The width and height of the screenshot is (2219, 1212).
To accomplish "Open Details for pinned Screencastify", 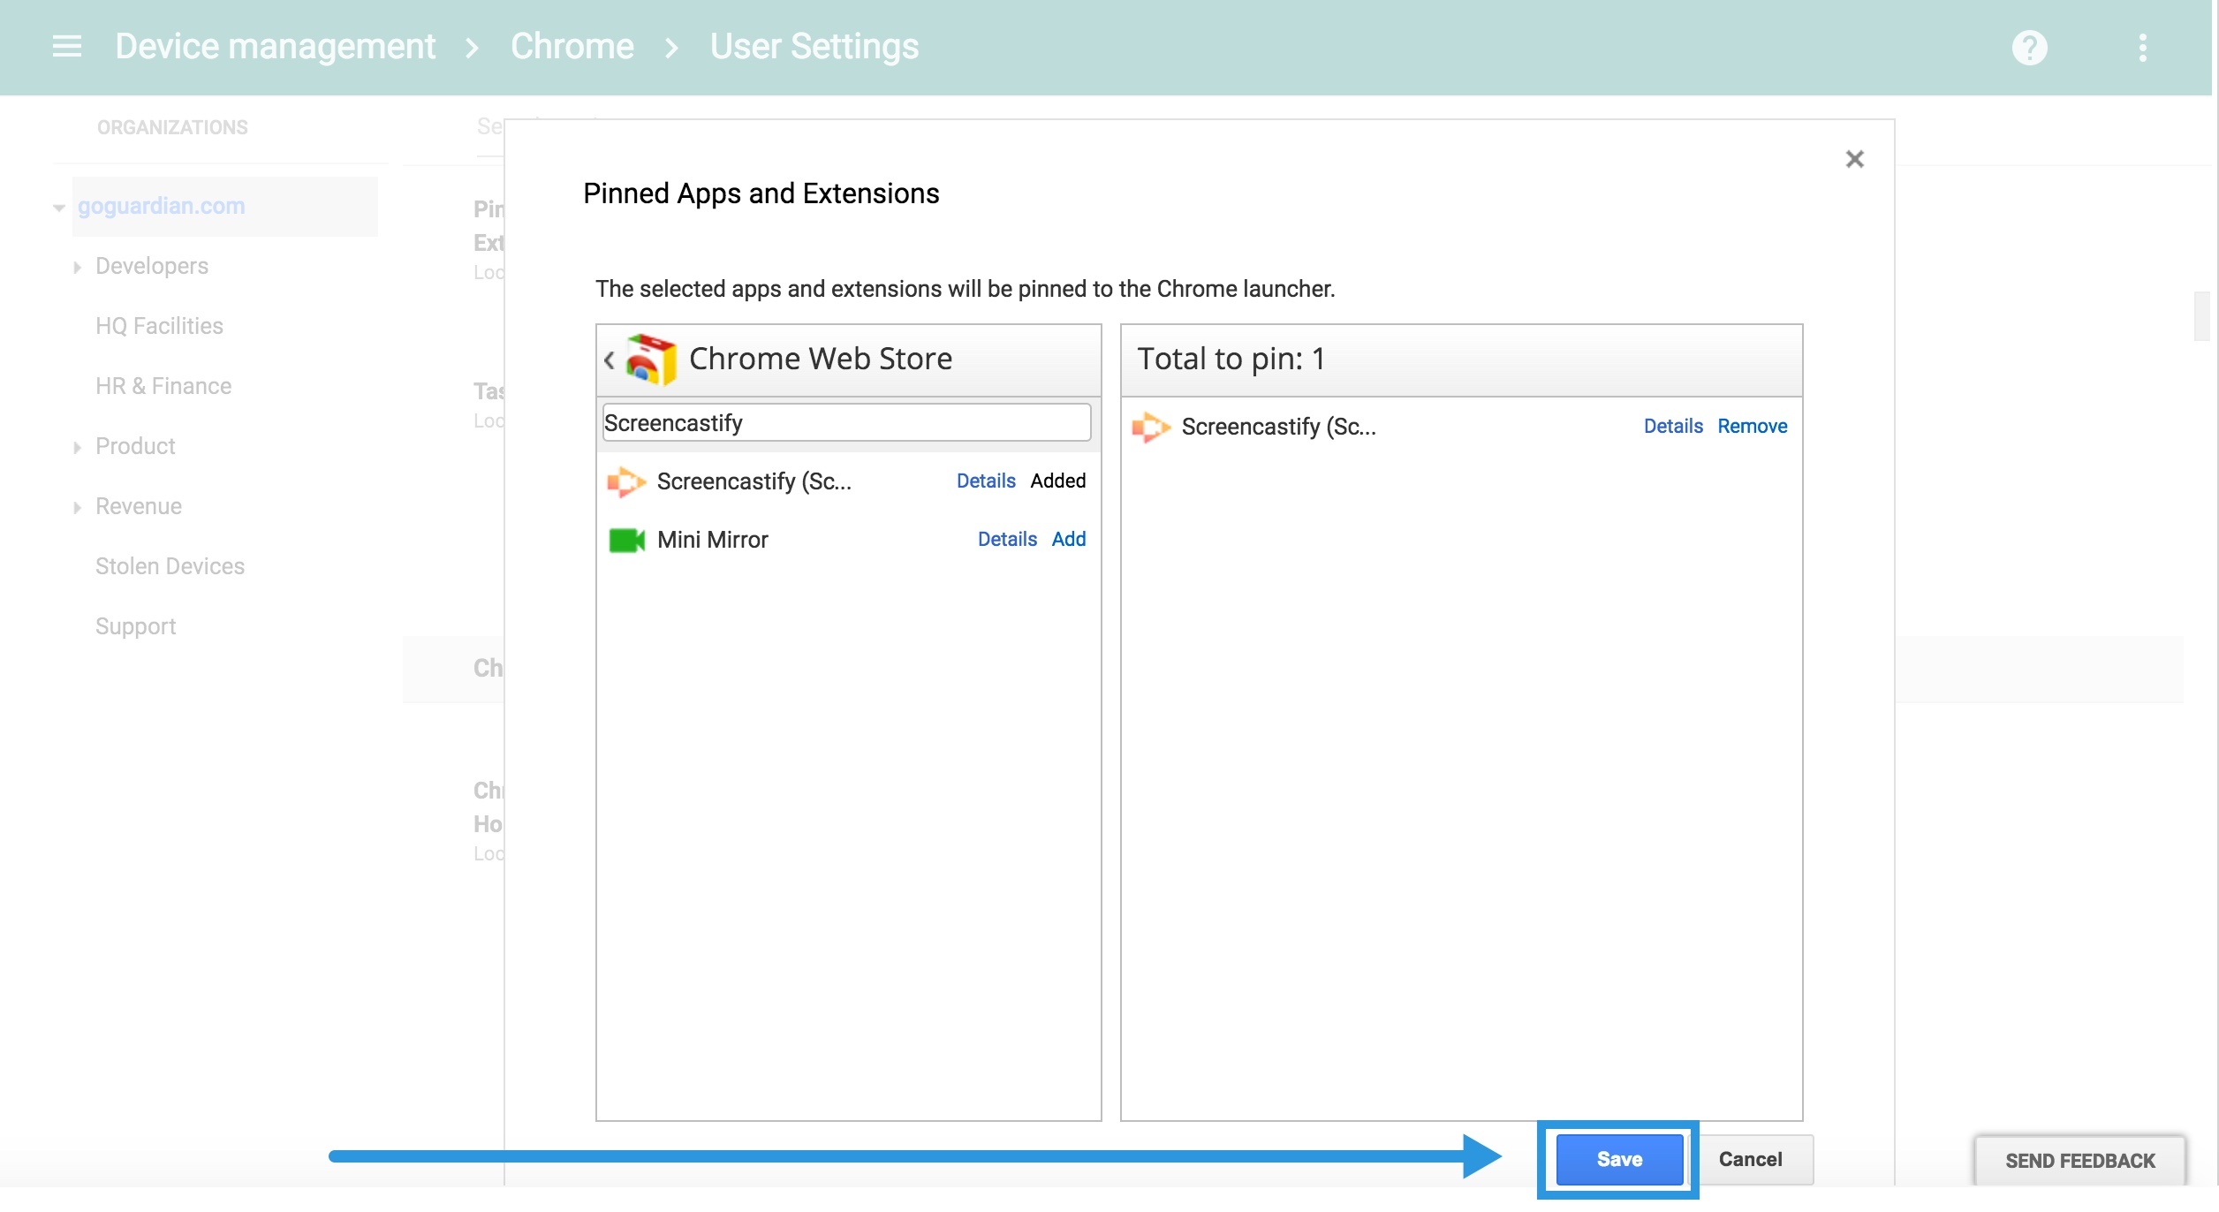I will pos(1673,426).
